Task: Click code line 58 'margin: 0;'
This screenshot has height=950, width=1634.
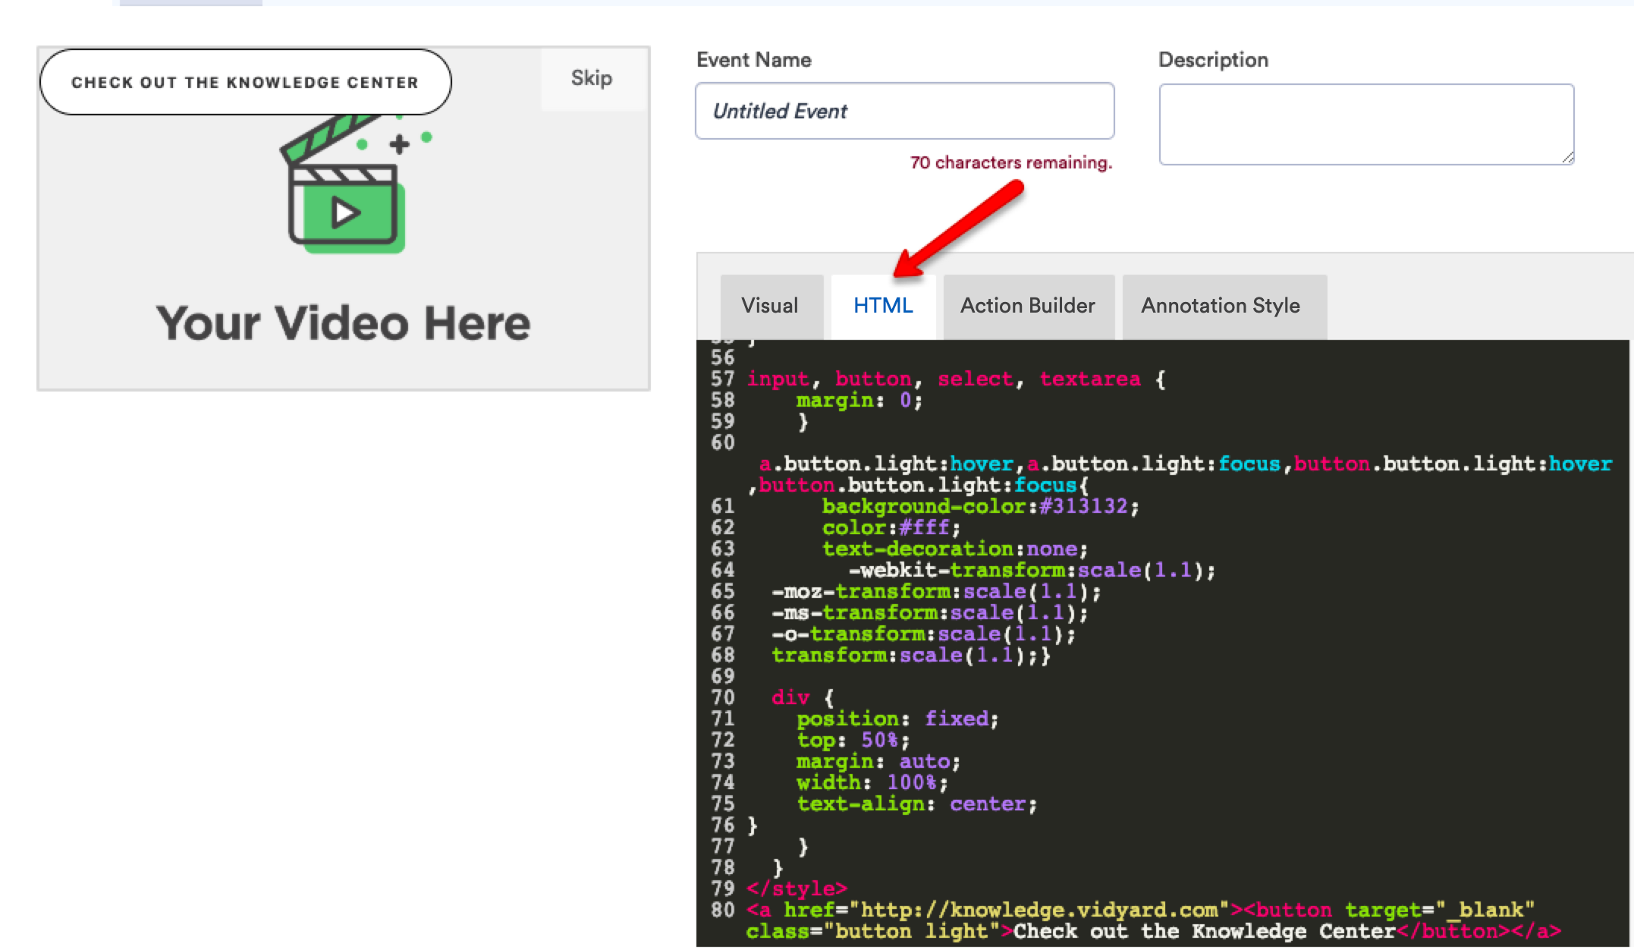Action: tap(859, 400)
